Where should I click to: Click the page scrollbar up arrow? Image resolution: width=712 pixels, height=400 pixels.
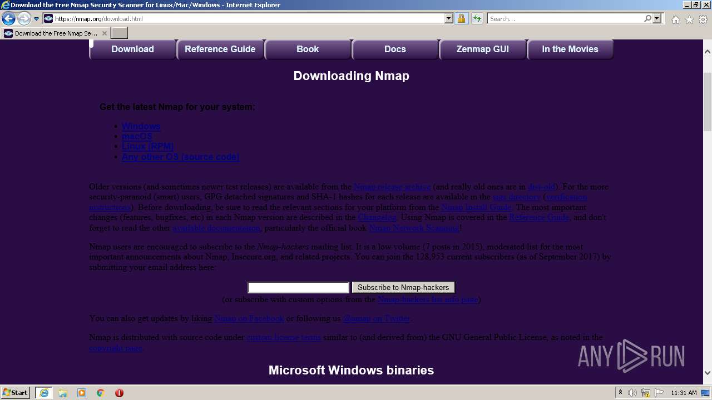(708, 52)
